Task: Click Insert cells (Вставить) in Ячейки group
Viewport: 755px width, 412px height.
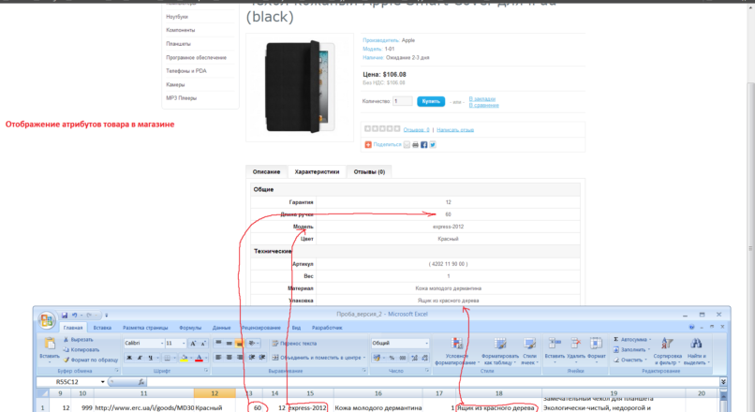Action: coord(555,349)
